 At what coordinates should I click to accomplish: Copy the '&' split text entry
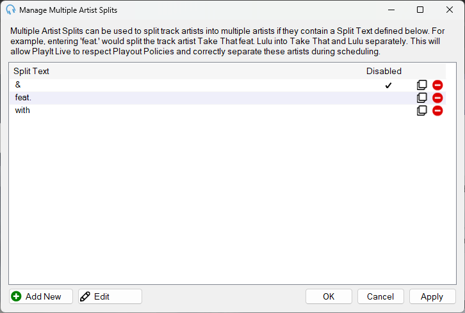421,85
